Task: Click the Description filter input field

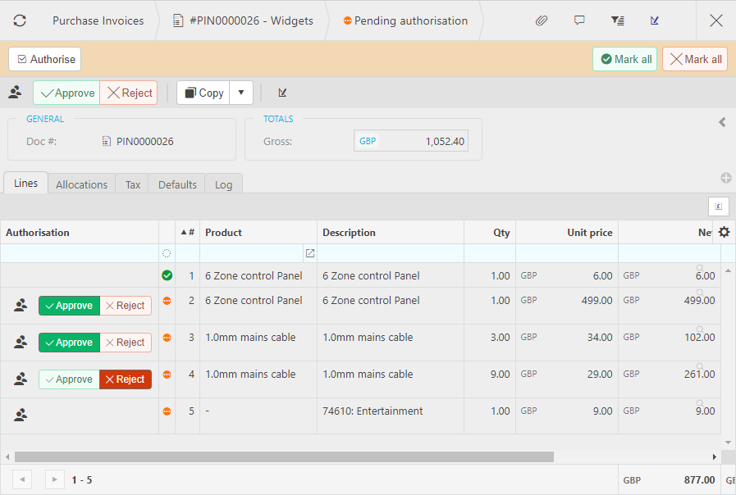Action: tap(391, 253)
